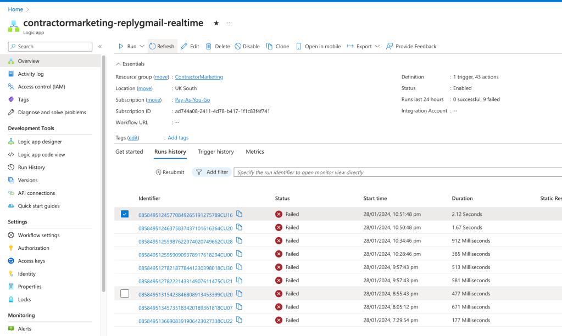Viewport: 562px width, 336px height.
Task: Focus the sidebar Search box
Action: (x=50, y=47)
